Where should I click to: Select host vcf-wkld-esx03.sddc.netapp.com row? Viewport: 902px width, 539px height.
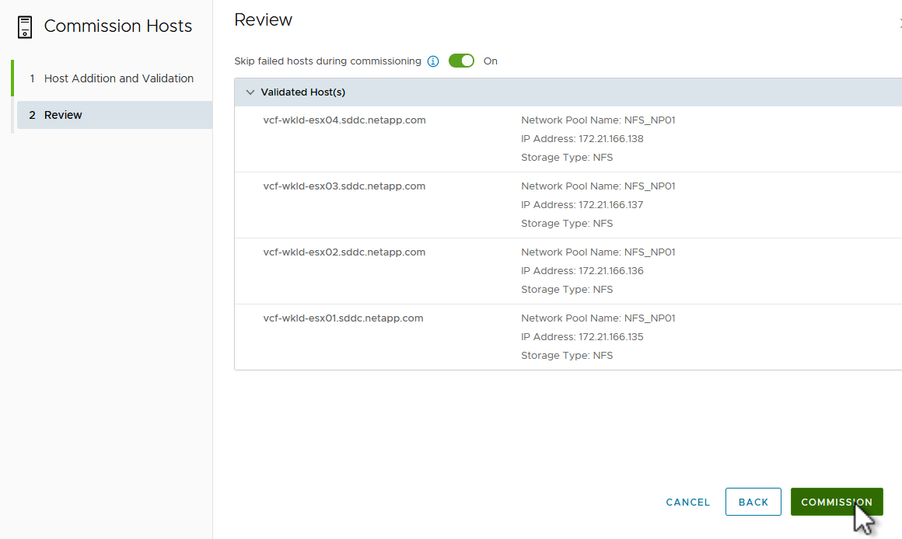(x=344, y=186)
